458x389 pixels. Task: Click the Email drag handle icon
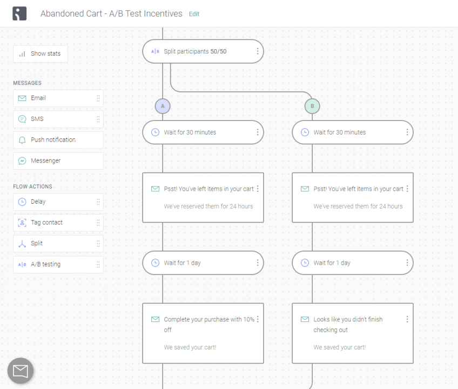(98, 98)
